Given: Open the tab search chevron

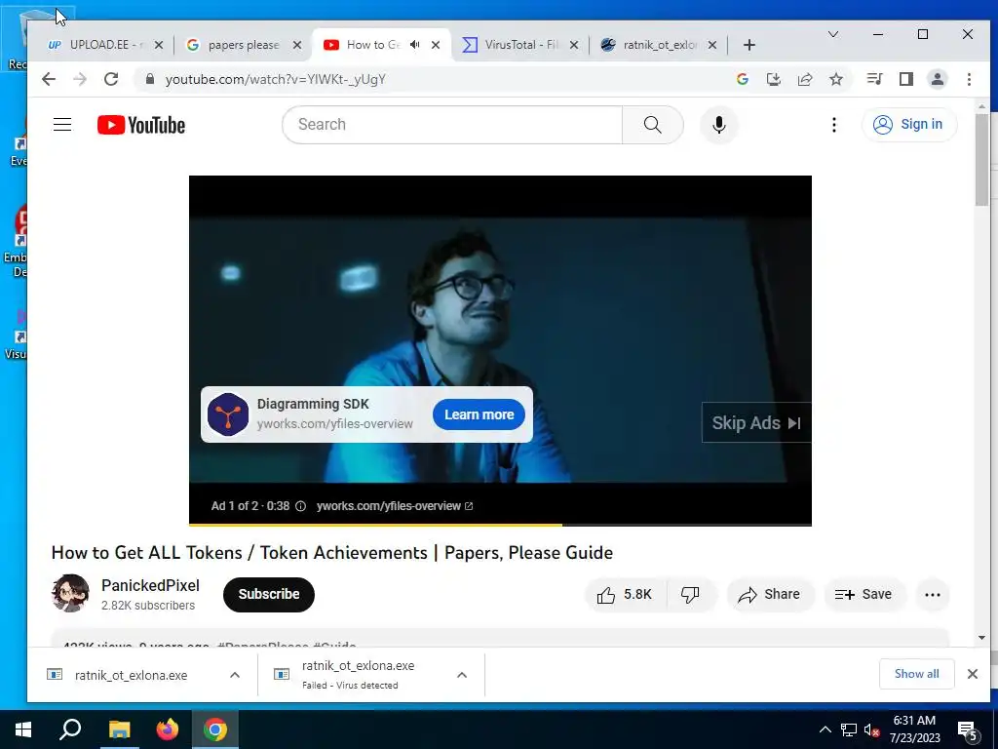Looking at the screenshot, I should coord(832,34).
